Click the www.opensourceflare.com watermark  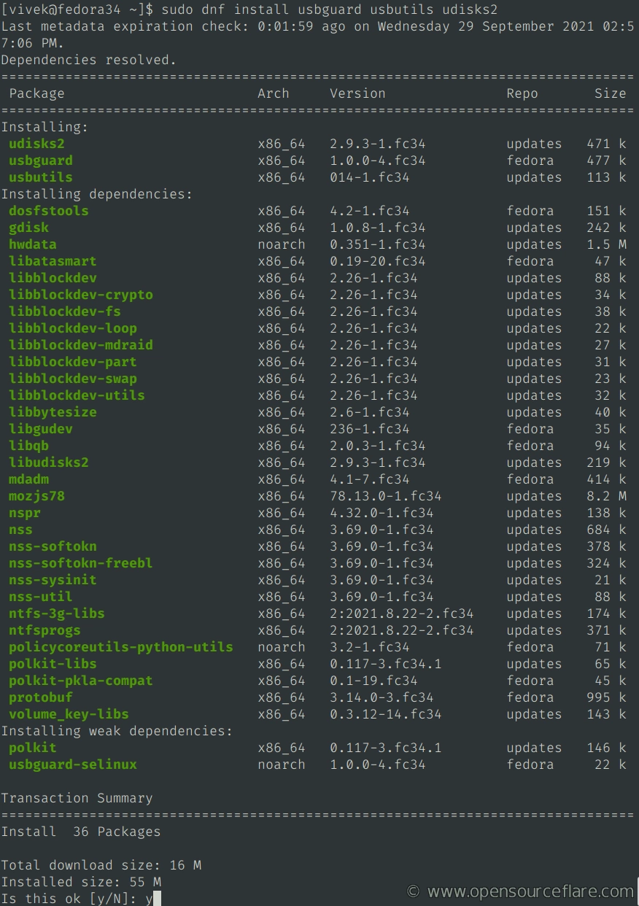521,891
